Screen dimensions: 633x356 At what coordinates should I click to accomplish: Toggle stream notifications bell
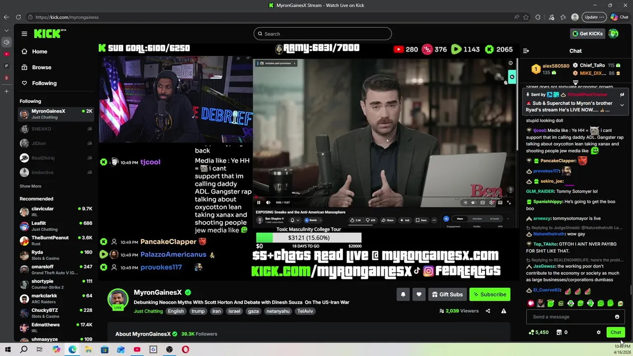pos(403,294)
